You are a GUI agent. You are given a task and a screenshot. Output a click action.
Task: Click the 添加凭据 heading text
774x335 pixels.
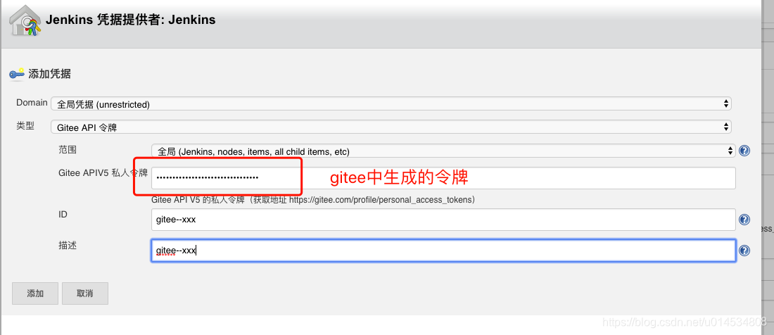pyautogui.click(x=49, y=74)
